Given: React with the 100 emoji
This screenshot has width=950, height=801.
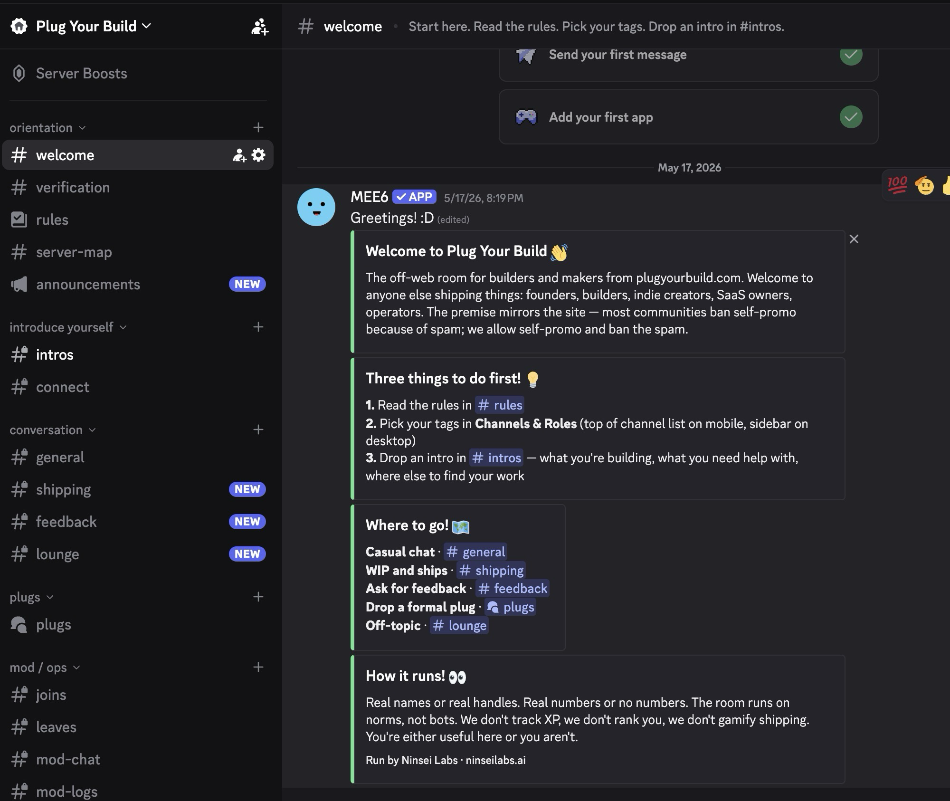Looking at the screenshot, I should [897, 185].
